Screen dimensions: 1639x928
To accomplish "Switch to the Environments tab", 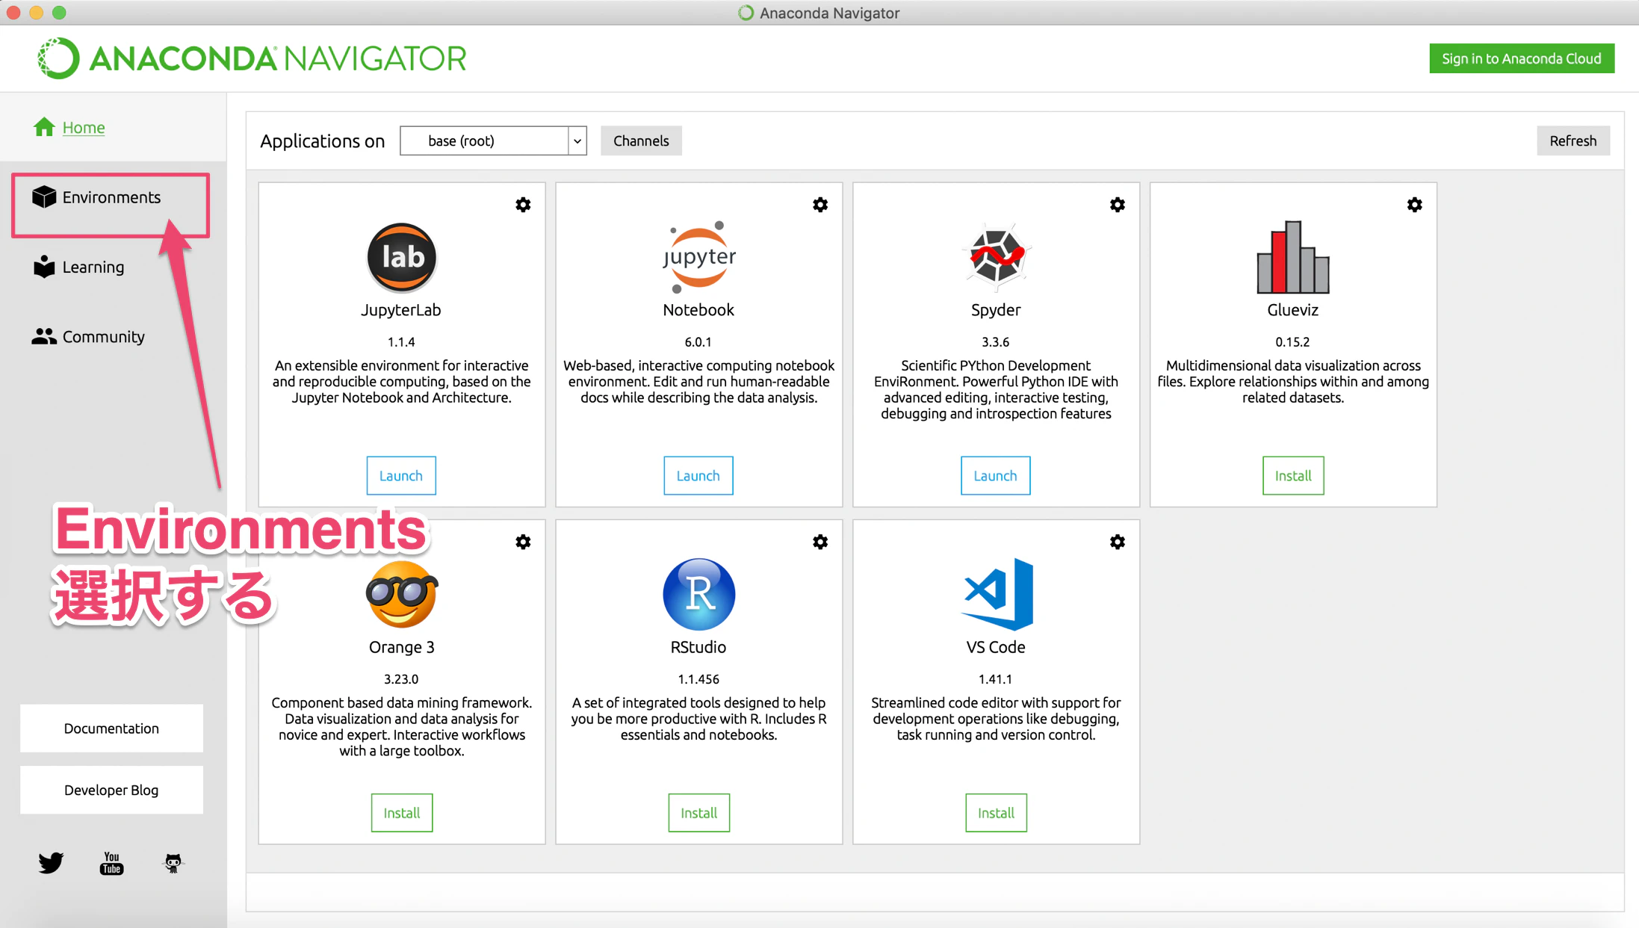I will pos(111,197).
